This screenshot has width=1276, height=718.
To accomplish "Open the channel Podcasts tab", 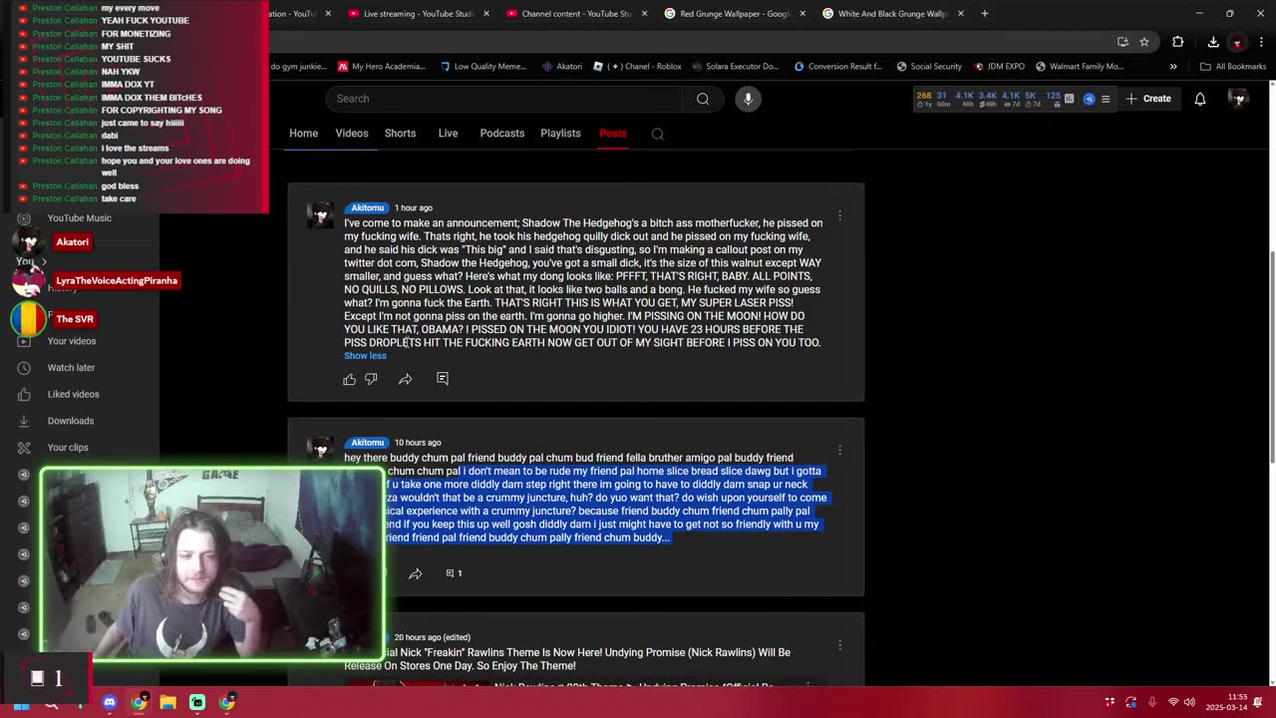I will pos(501,134).
